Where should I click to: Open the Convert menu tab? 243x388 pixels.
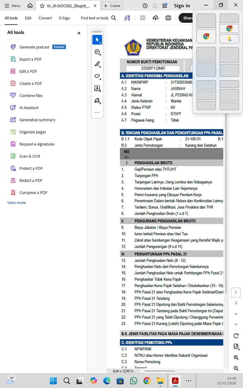click(45, 18)
